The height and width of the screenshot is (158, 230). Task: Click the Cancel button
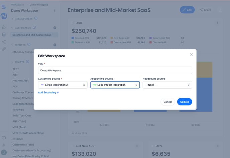(168, 102)
